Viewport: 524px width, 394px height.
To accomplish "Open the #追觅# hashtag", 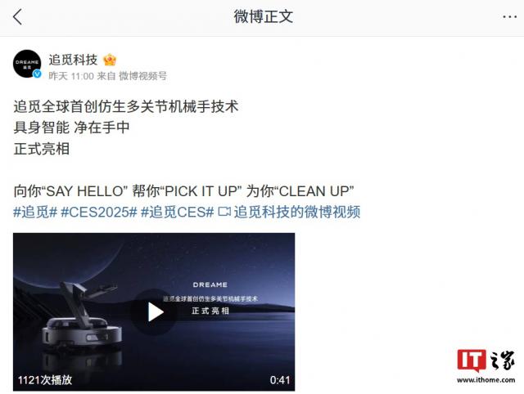I will 35,212.
